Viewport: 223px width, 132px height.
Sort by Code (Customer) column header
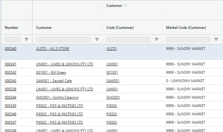click(x=120, y=28)
